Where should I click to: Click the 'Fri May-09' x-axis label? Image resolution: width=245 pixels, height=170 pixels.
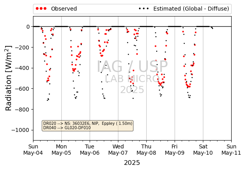(x=175, y=150)
